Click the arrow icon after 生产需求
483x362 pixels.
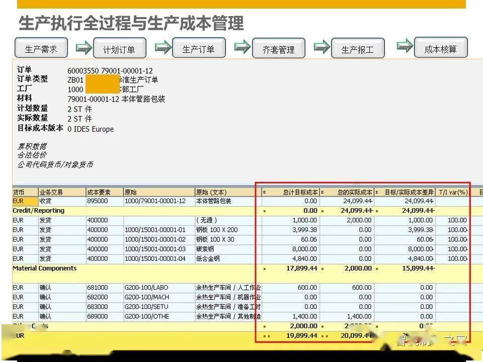(84, 48)
